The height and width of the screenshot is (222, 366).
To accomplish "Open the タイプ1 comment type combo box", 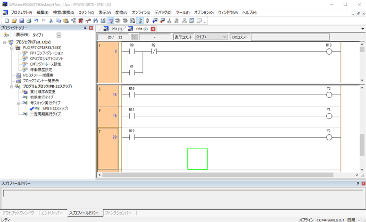I will coord(211,37).
